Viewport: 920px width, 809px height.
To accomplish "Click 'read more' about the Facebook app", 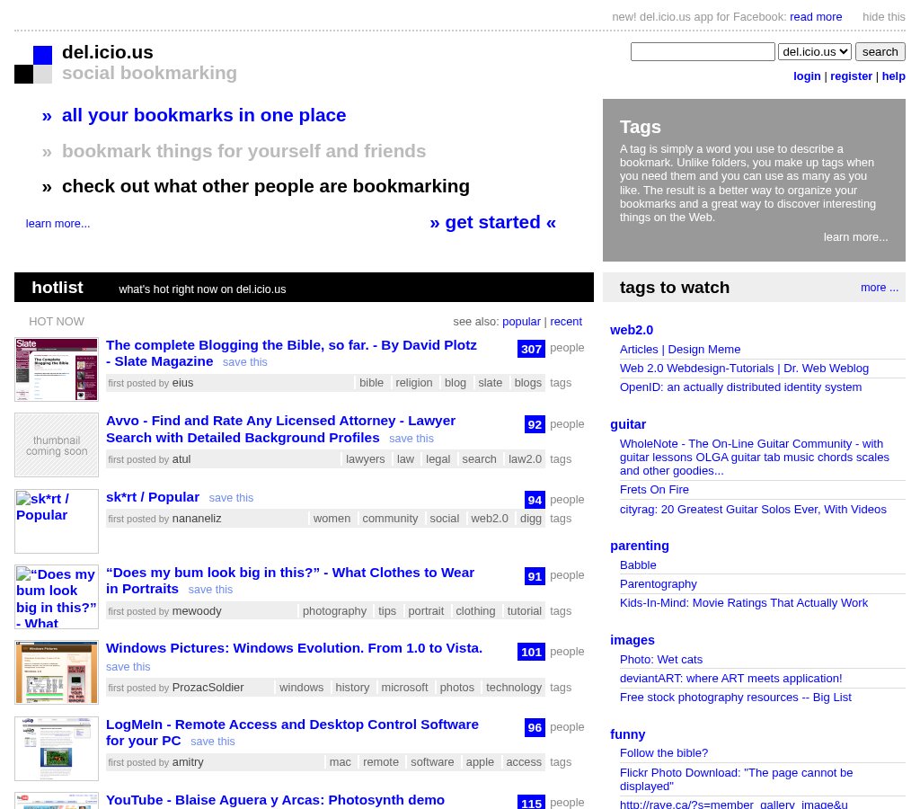I will click(x=816, y=17).
